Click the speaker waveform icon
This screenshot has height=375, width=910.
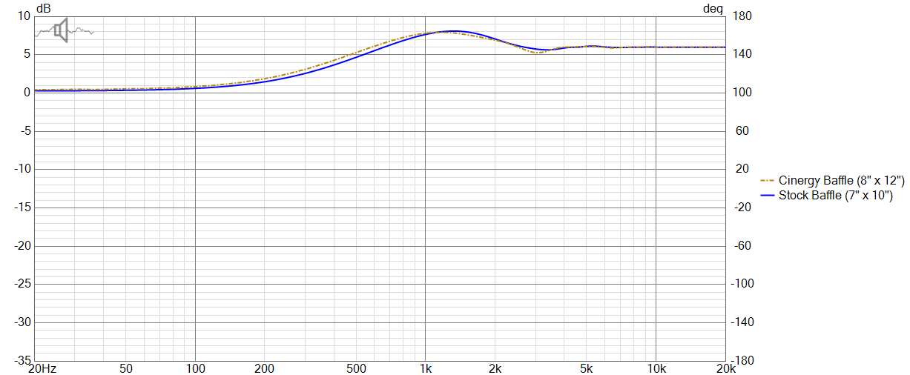(64, 30)
